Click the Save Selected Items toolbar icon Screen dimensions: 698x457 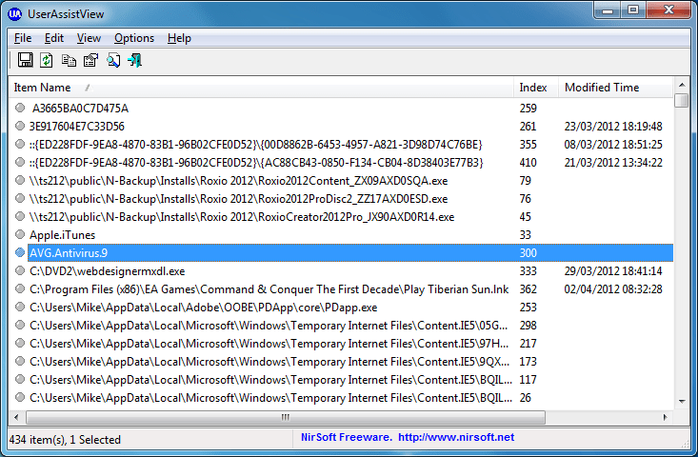coord(25,60)
